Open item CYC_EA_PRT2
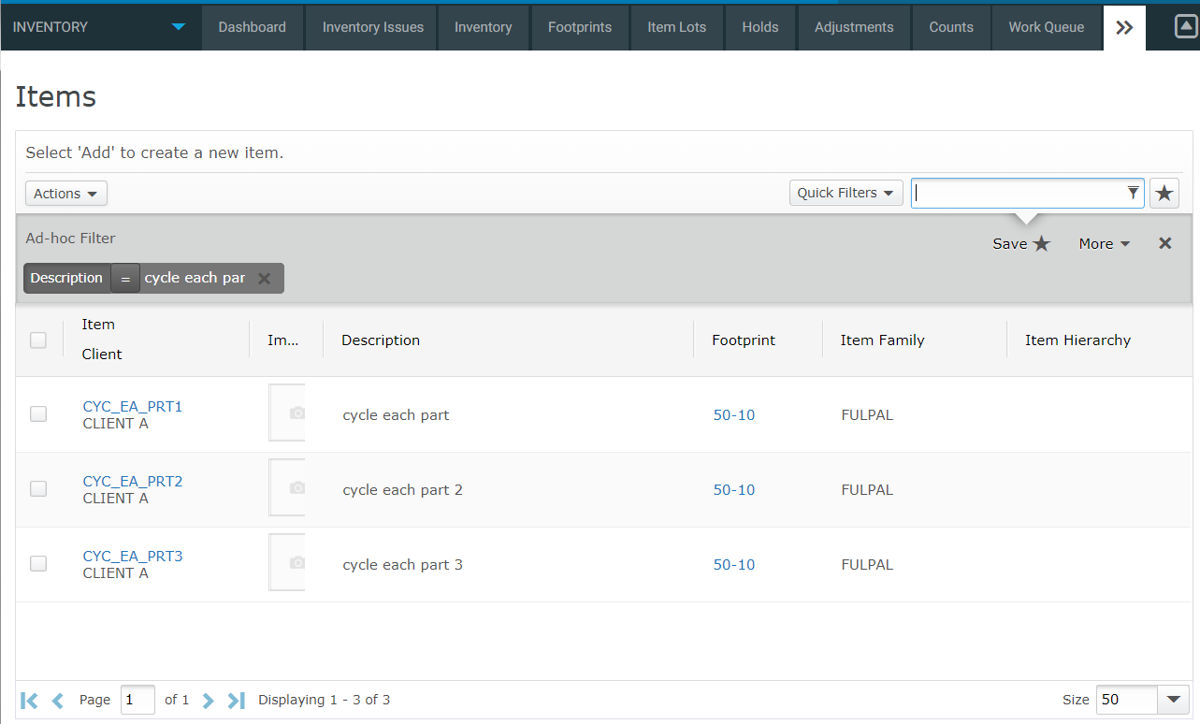 pyautogui.click(x=133, y=481)
